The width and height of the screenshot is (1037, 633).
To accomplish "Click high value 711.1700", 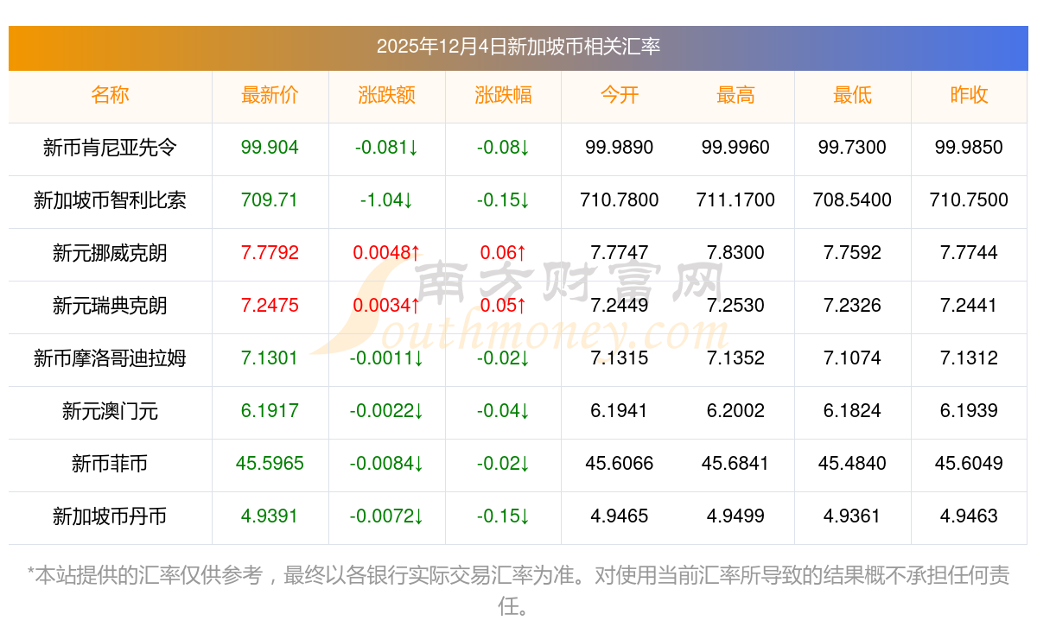I will click(735, 200).
